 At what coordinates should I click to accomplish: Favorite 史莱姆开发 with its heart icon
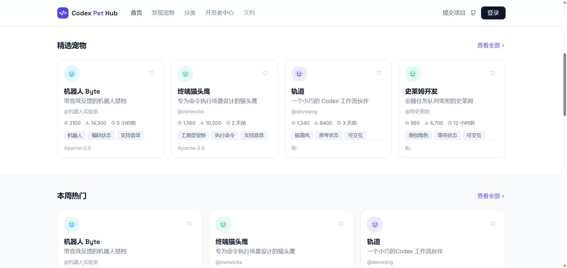(x=493, y=73)
